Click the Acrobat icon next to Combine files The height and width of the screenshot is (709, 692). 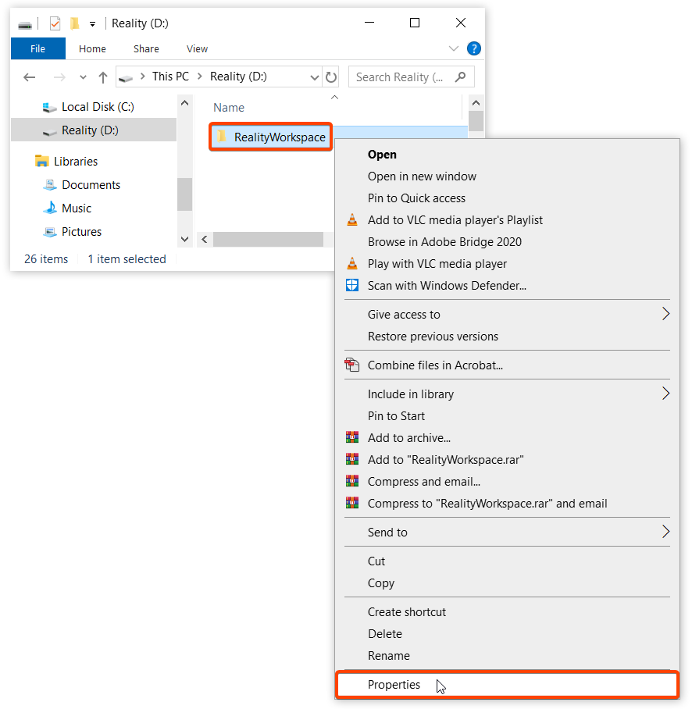[352, 365]
